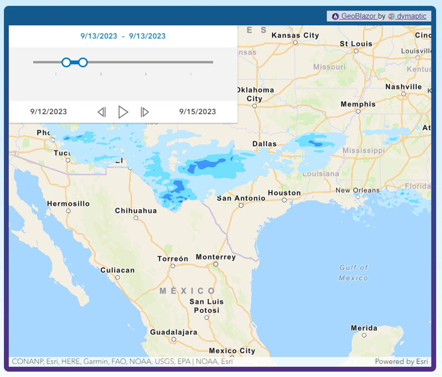Click the Houston city marker
442x377 pixels.
pyautogui.click(x=284, y=200)
